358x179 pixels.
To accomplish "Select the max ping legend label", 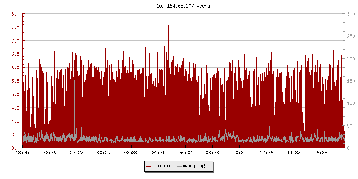I will (x=194, y=166).
